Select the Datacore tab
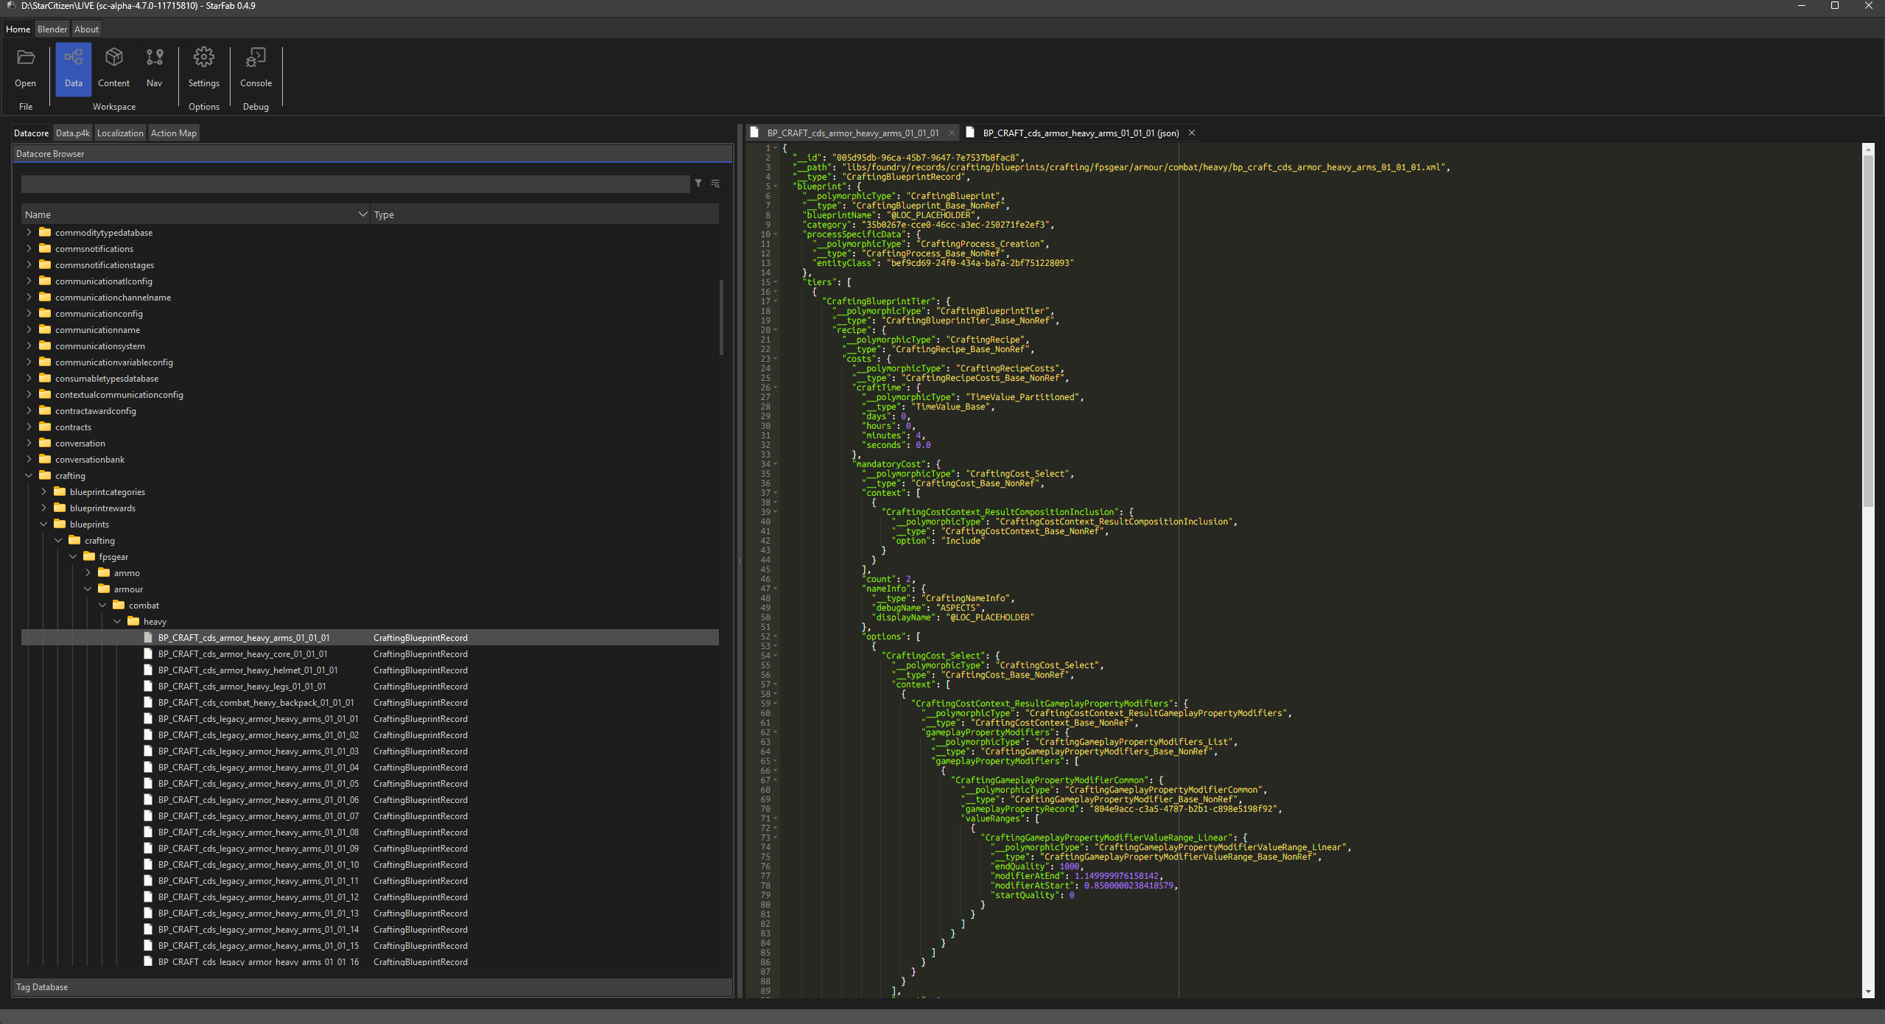This screenshot has height=1024, width=1885. (x=32, y=133)
